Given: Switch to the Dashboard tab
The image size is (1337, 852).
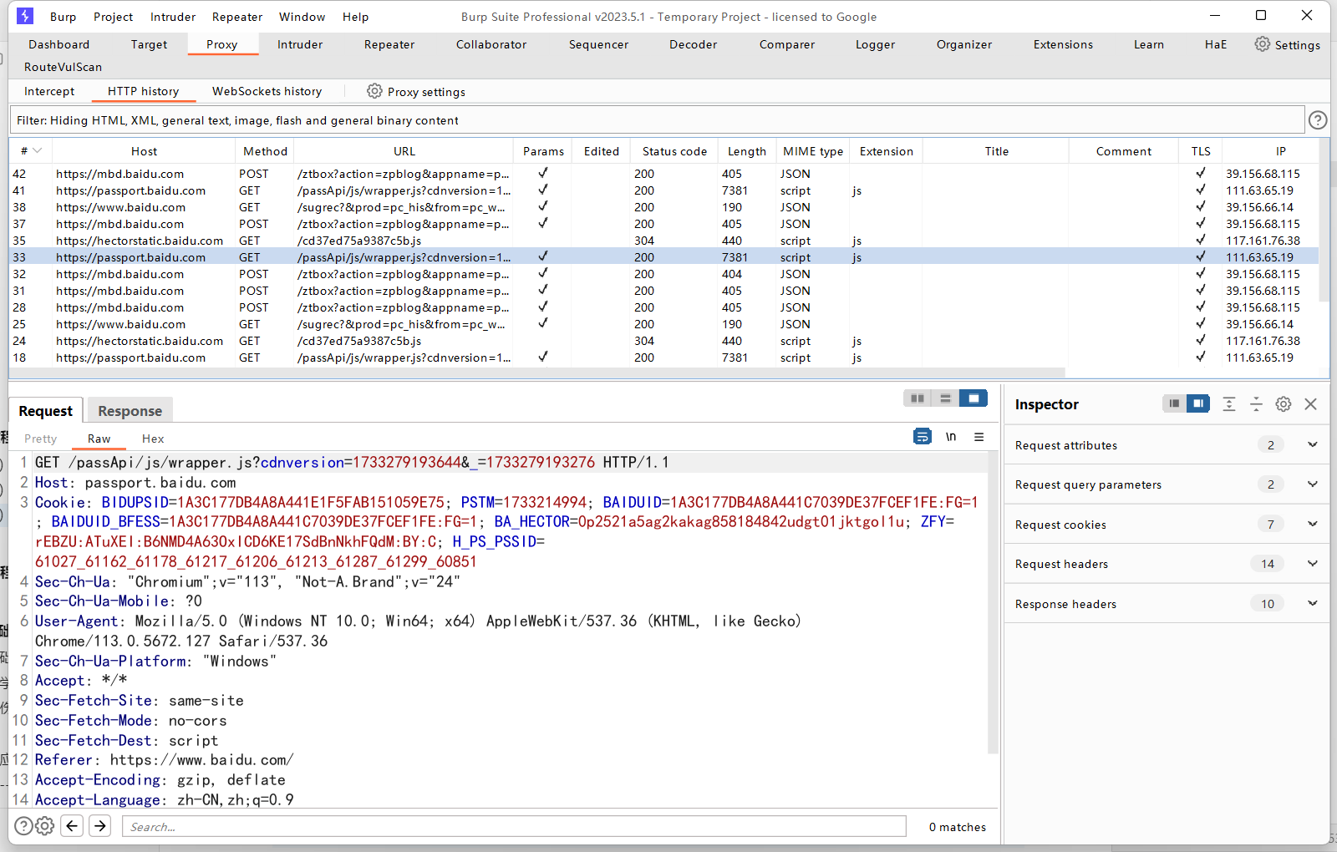Looking at the screenshot, I should [x=58, y=44].
